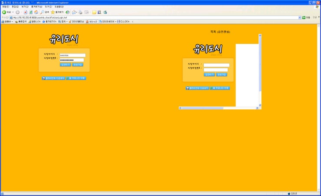Click the client download button below left login

(53, 78)
